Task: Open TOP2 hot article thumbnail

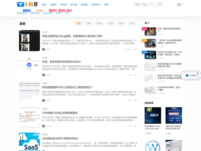Action: (x=150, y=43)
